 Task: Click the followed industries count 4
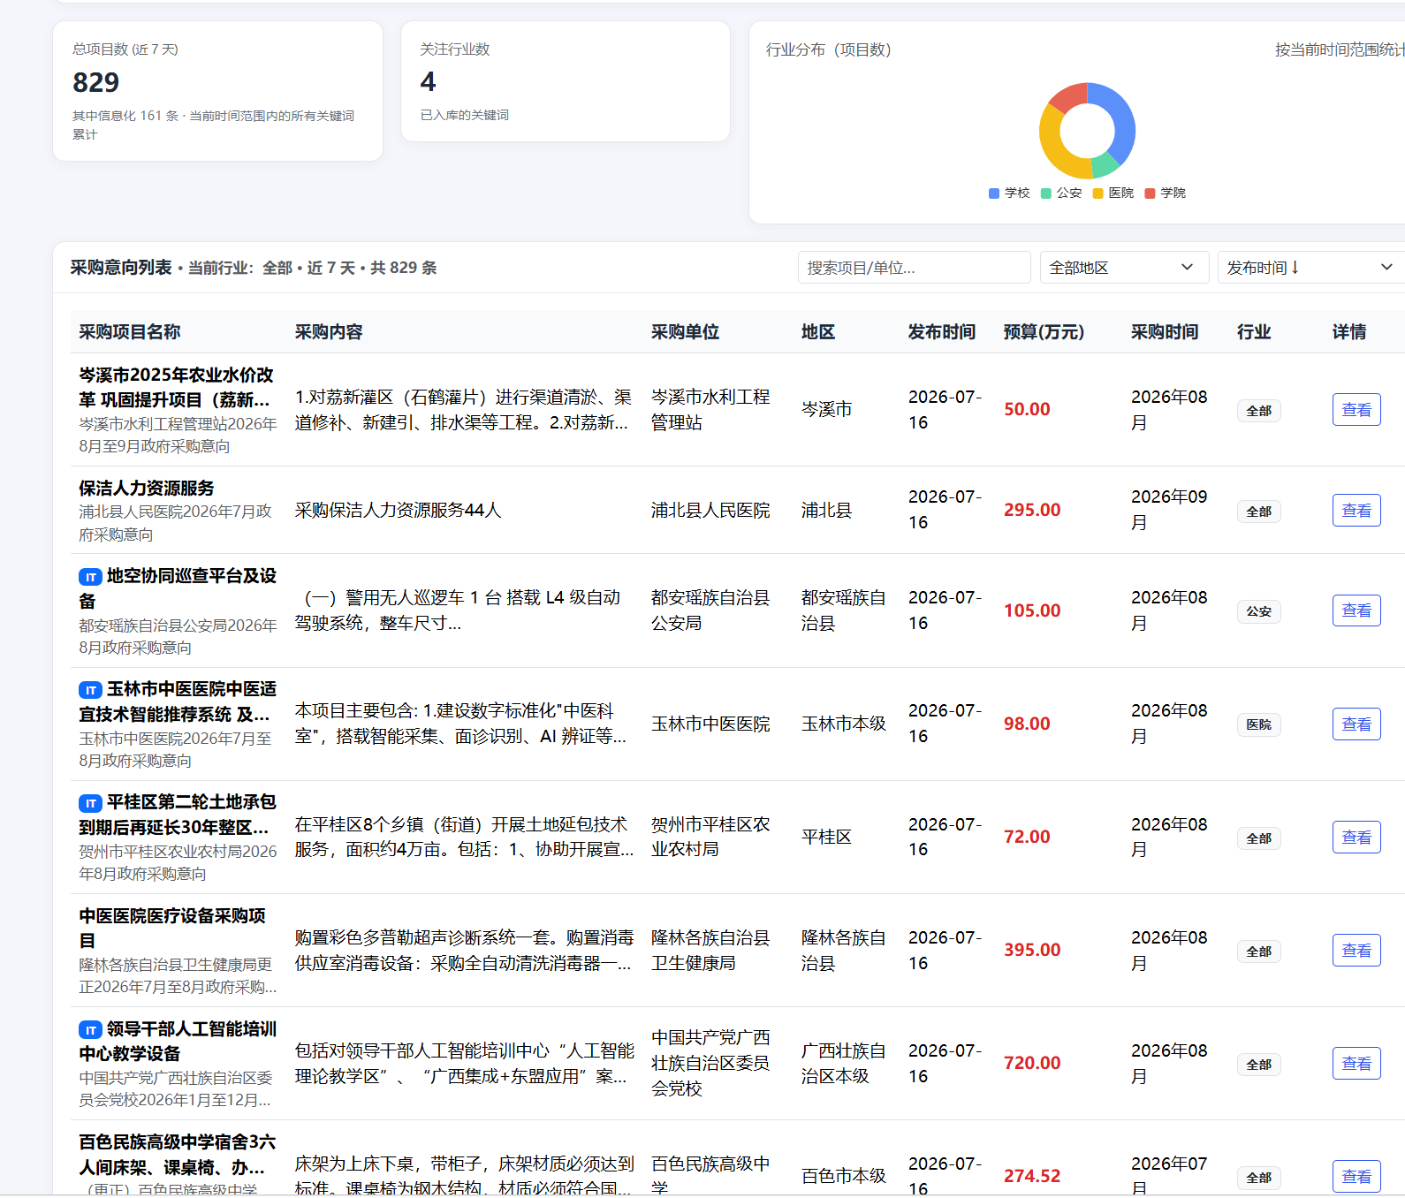(x=428, y=82)
